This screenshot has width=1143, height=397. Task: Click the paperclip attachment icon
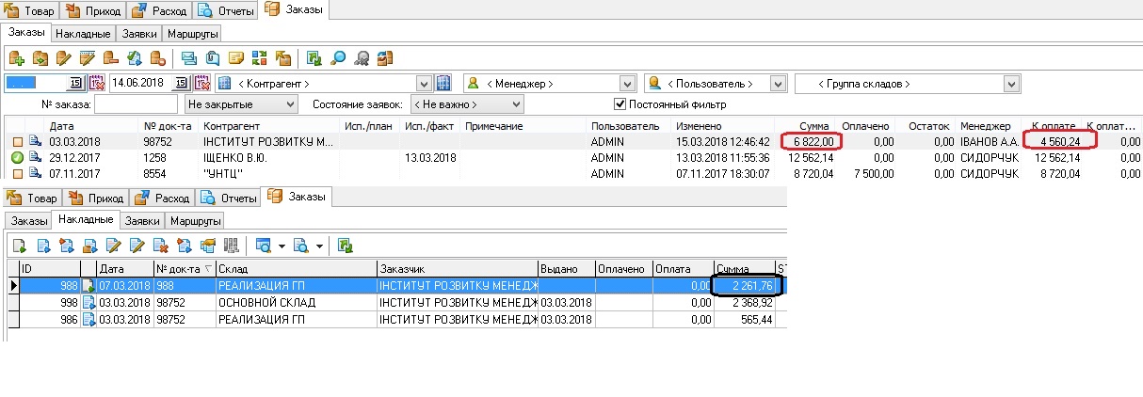[x=213, y=58]
